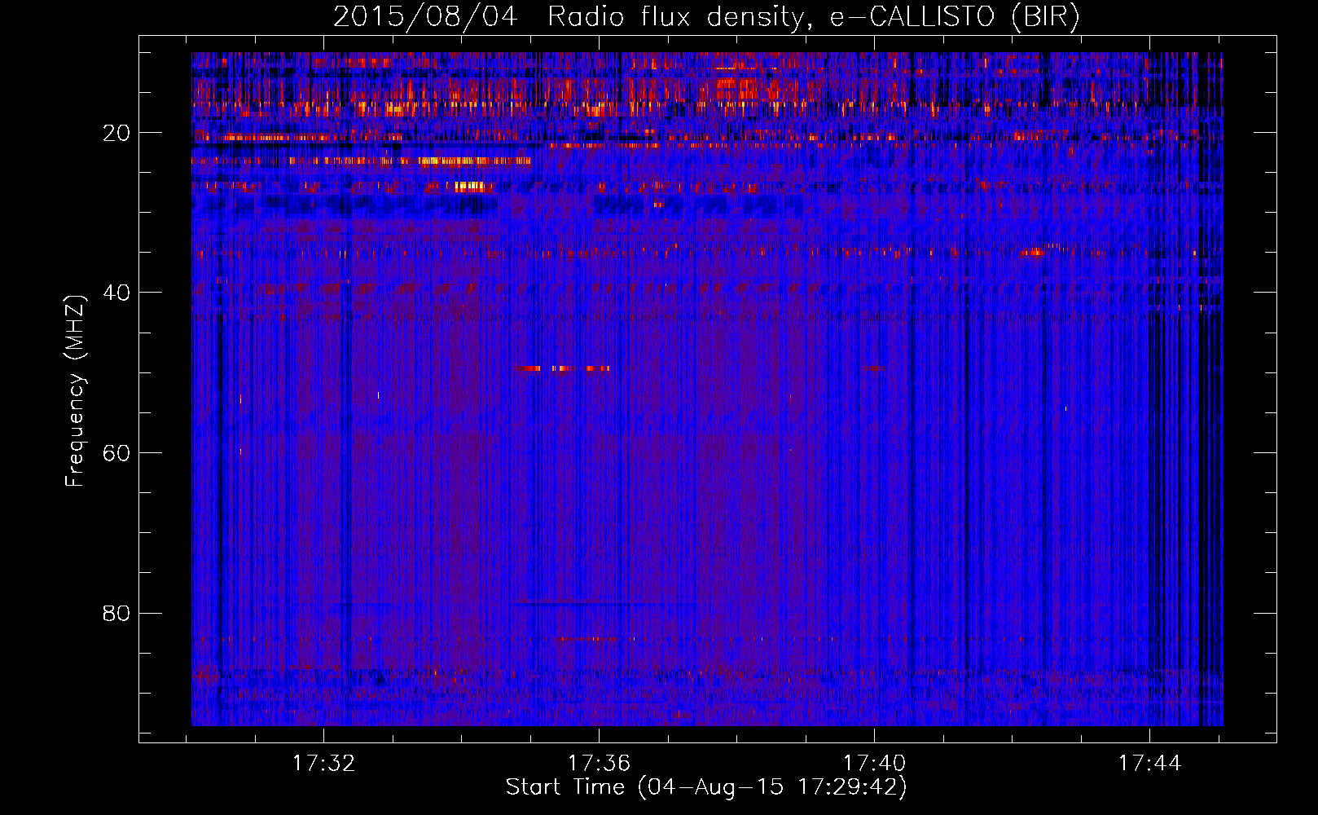This screenshot has height=815, width=1318.
Task: Click the 17:32 time tick label
Action: point(324,764)
